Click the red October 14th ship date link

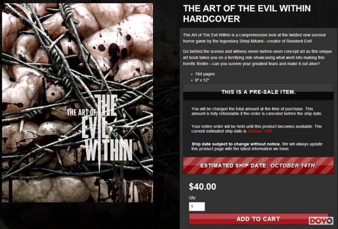pyautogui.click(x=260, y=131)
